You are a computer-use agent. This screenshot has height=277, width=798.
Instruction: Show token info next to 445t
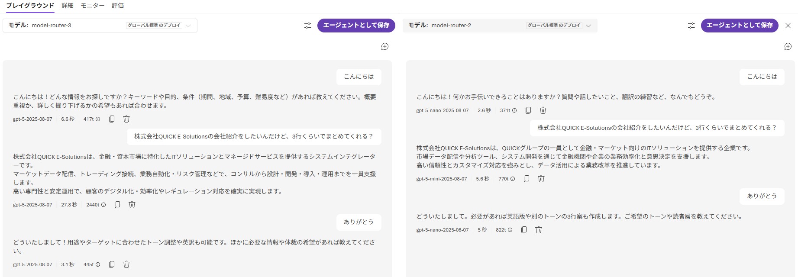98,264
